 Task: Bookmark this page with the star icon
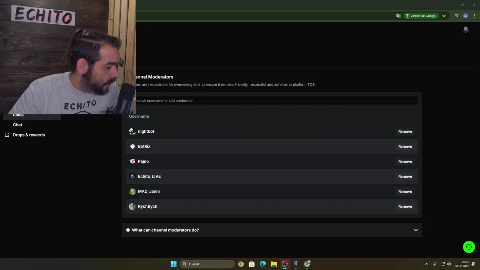click(444, 16)
